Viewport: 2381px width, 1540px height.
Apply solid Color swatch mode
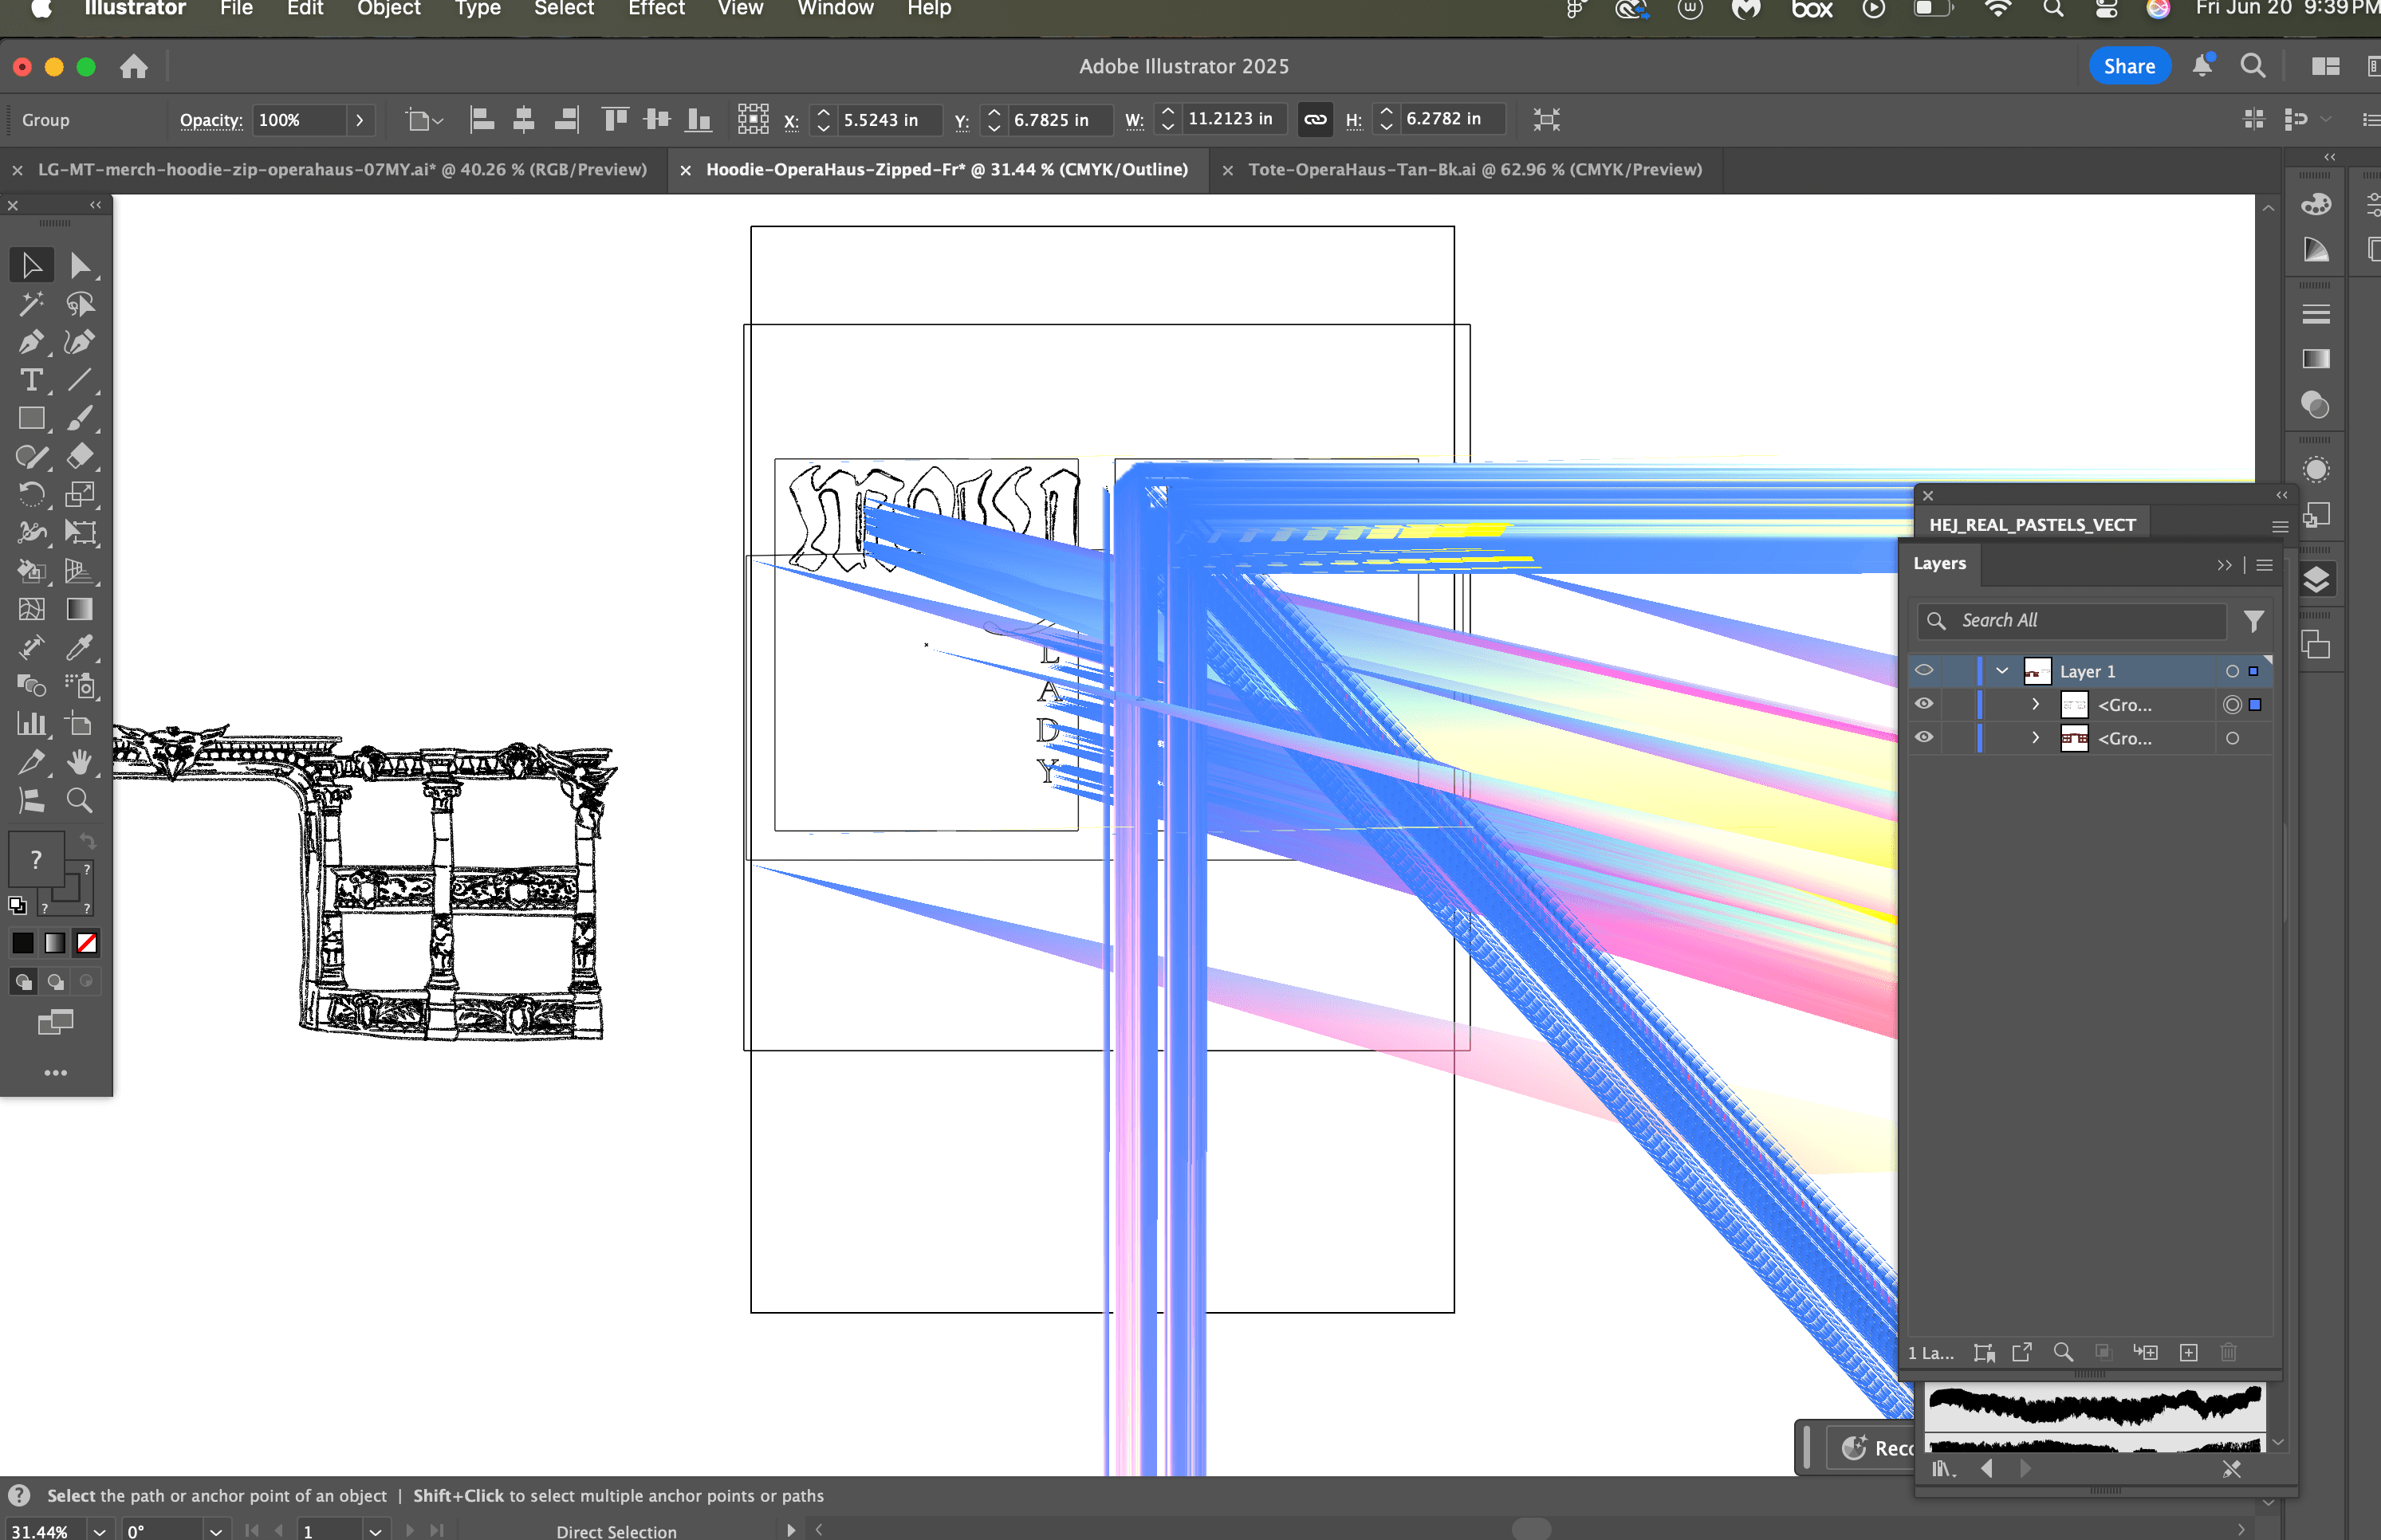coord(23,943)
